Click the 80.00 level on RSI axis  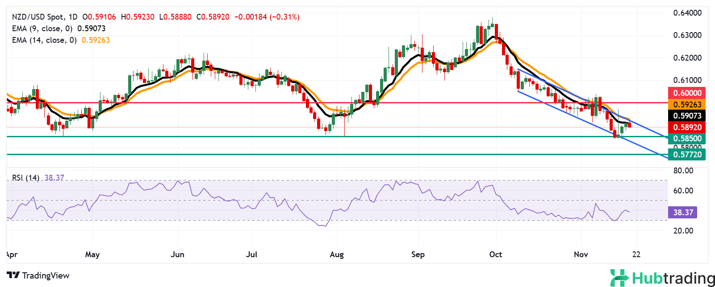click(683, 171)
